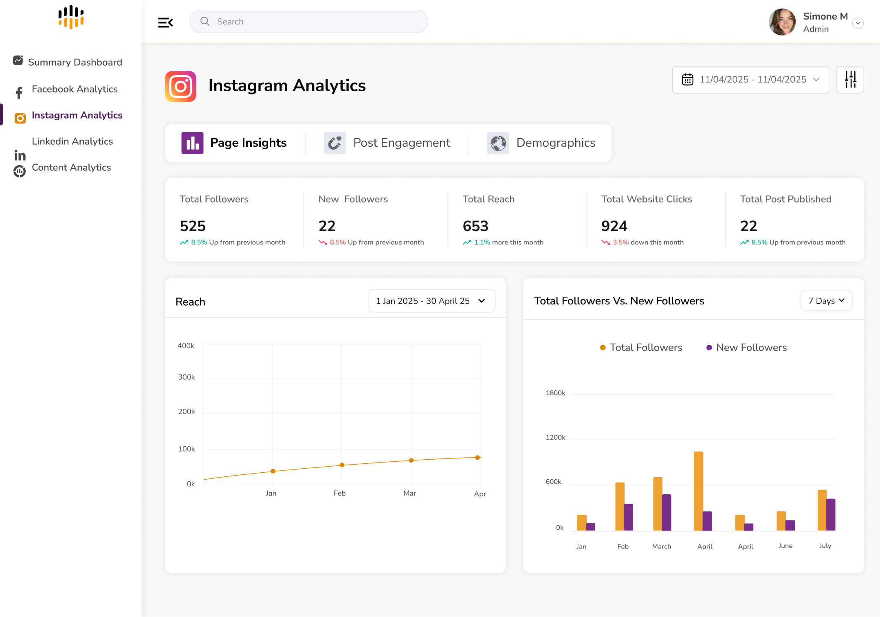The width and height of the screenshot is (880, 617).
Task: Click the purple Page Insights bar-chart icon
Action: [192, 143]
